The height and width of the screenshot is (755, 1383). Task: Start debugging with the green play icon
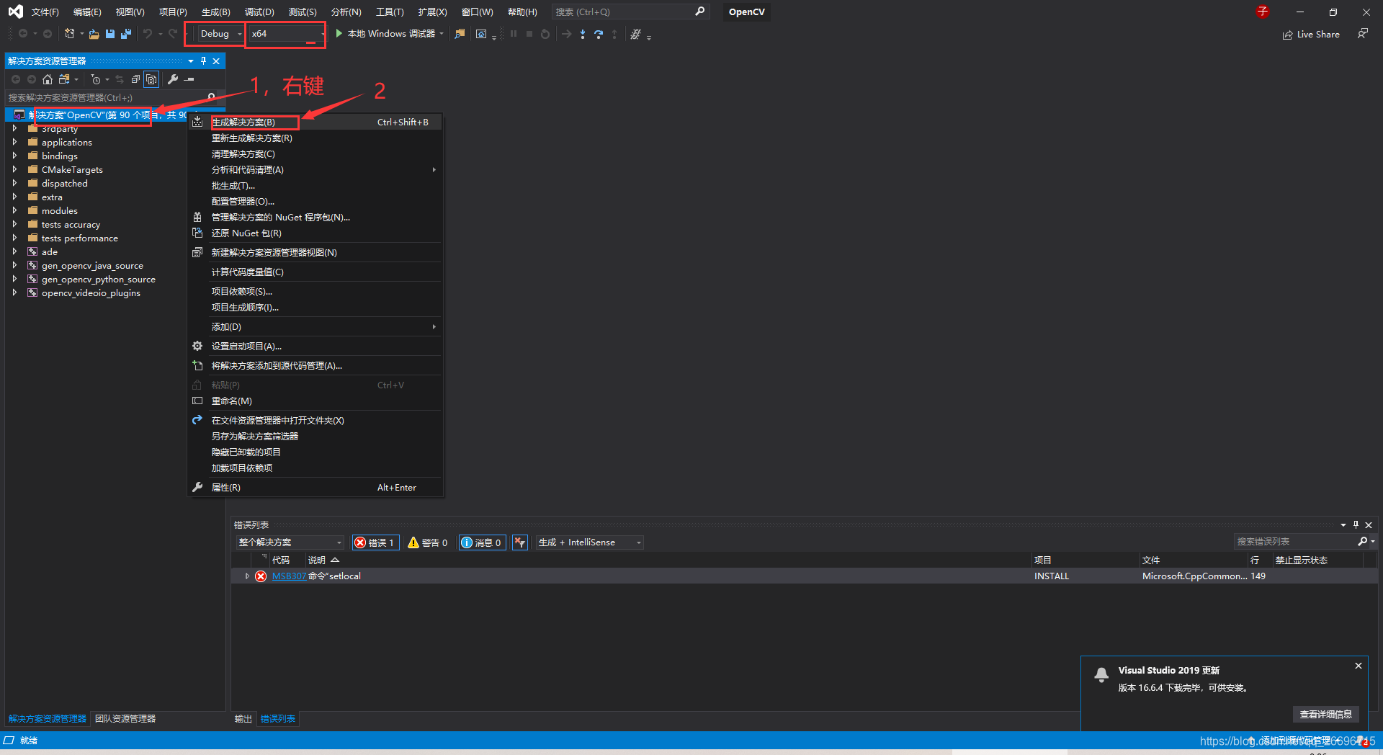coord(339,34)
